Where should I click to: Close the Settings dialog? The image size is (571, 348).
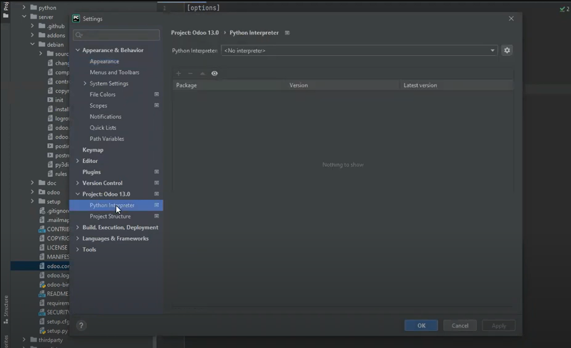click(511, 19)
